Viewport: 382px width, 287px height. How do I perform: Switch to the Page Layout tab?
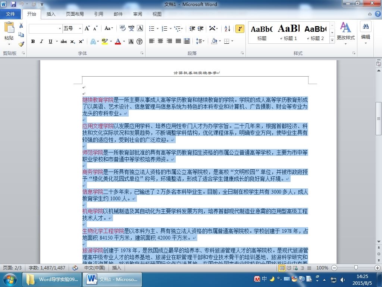(75, 14)
